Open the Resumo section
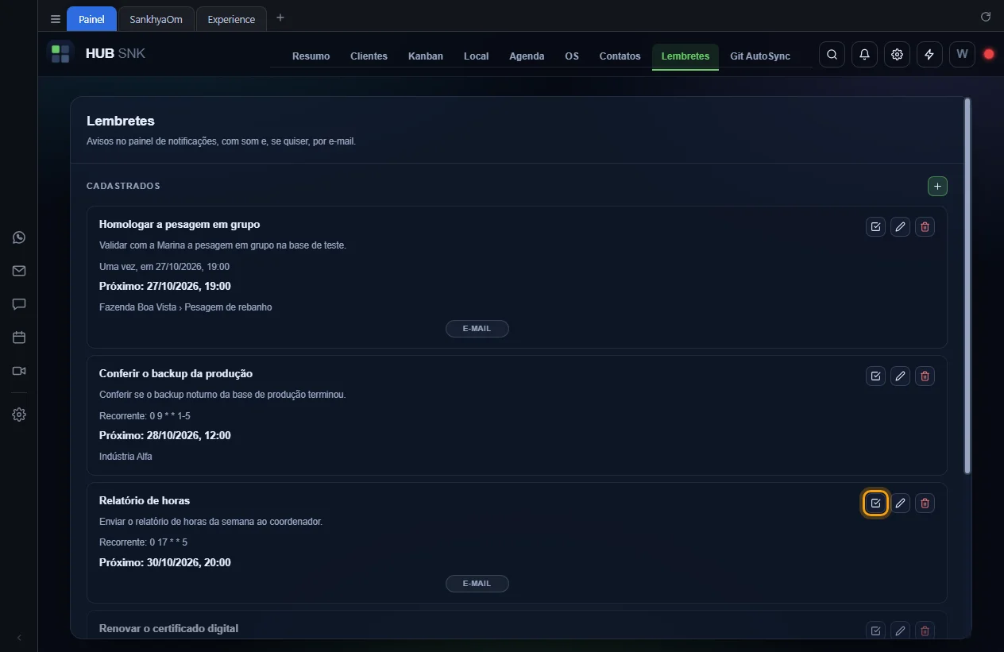 [x=311, y=56]
